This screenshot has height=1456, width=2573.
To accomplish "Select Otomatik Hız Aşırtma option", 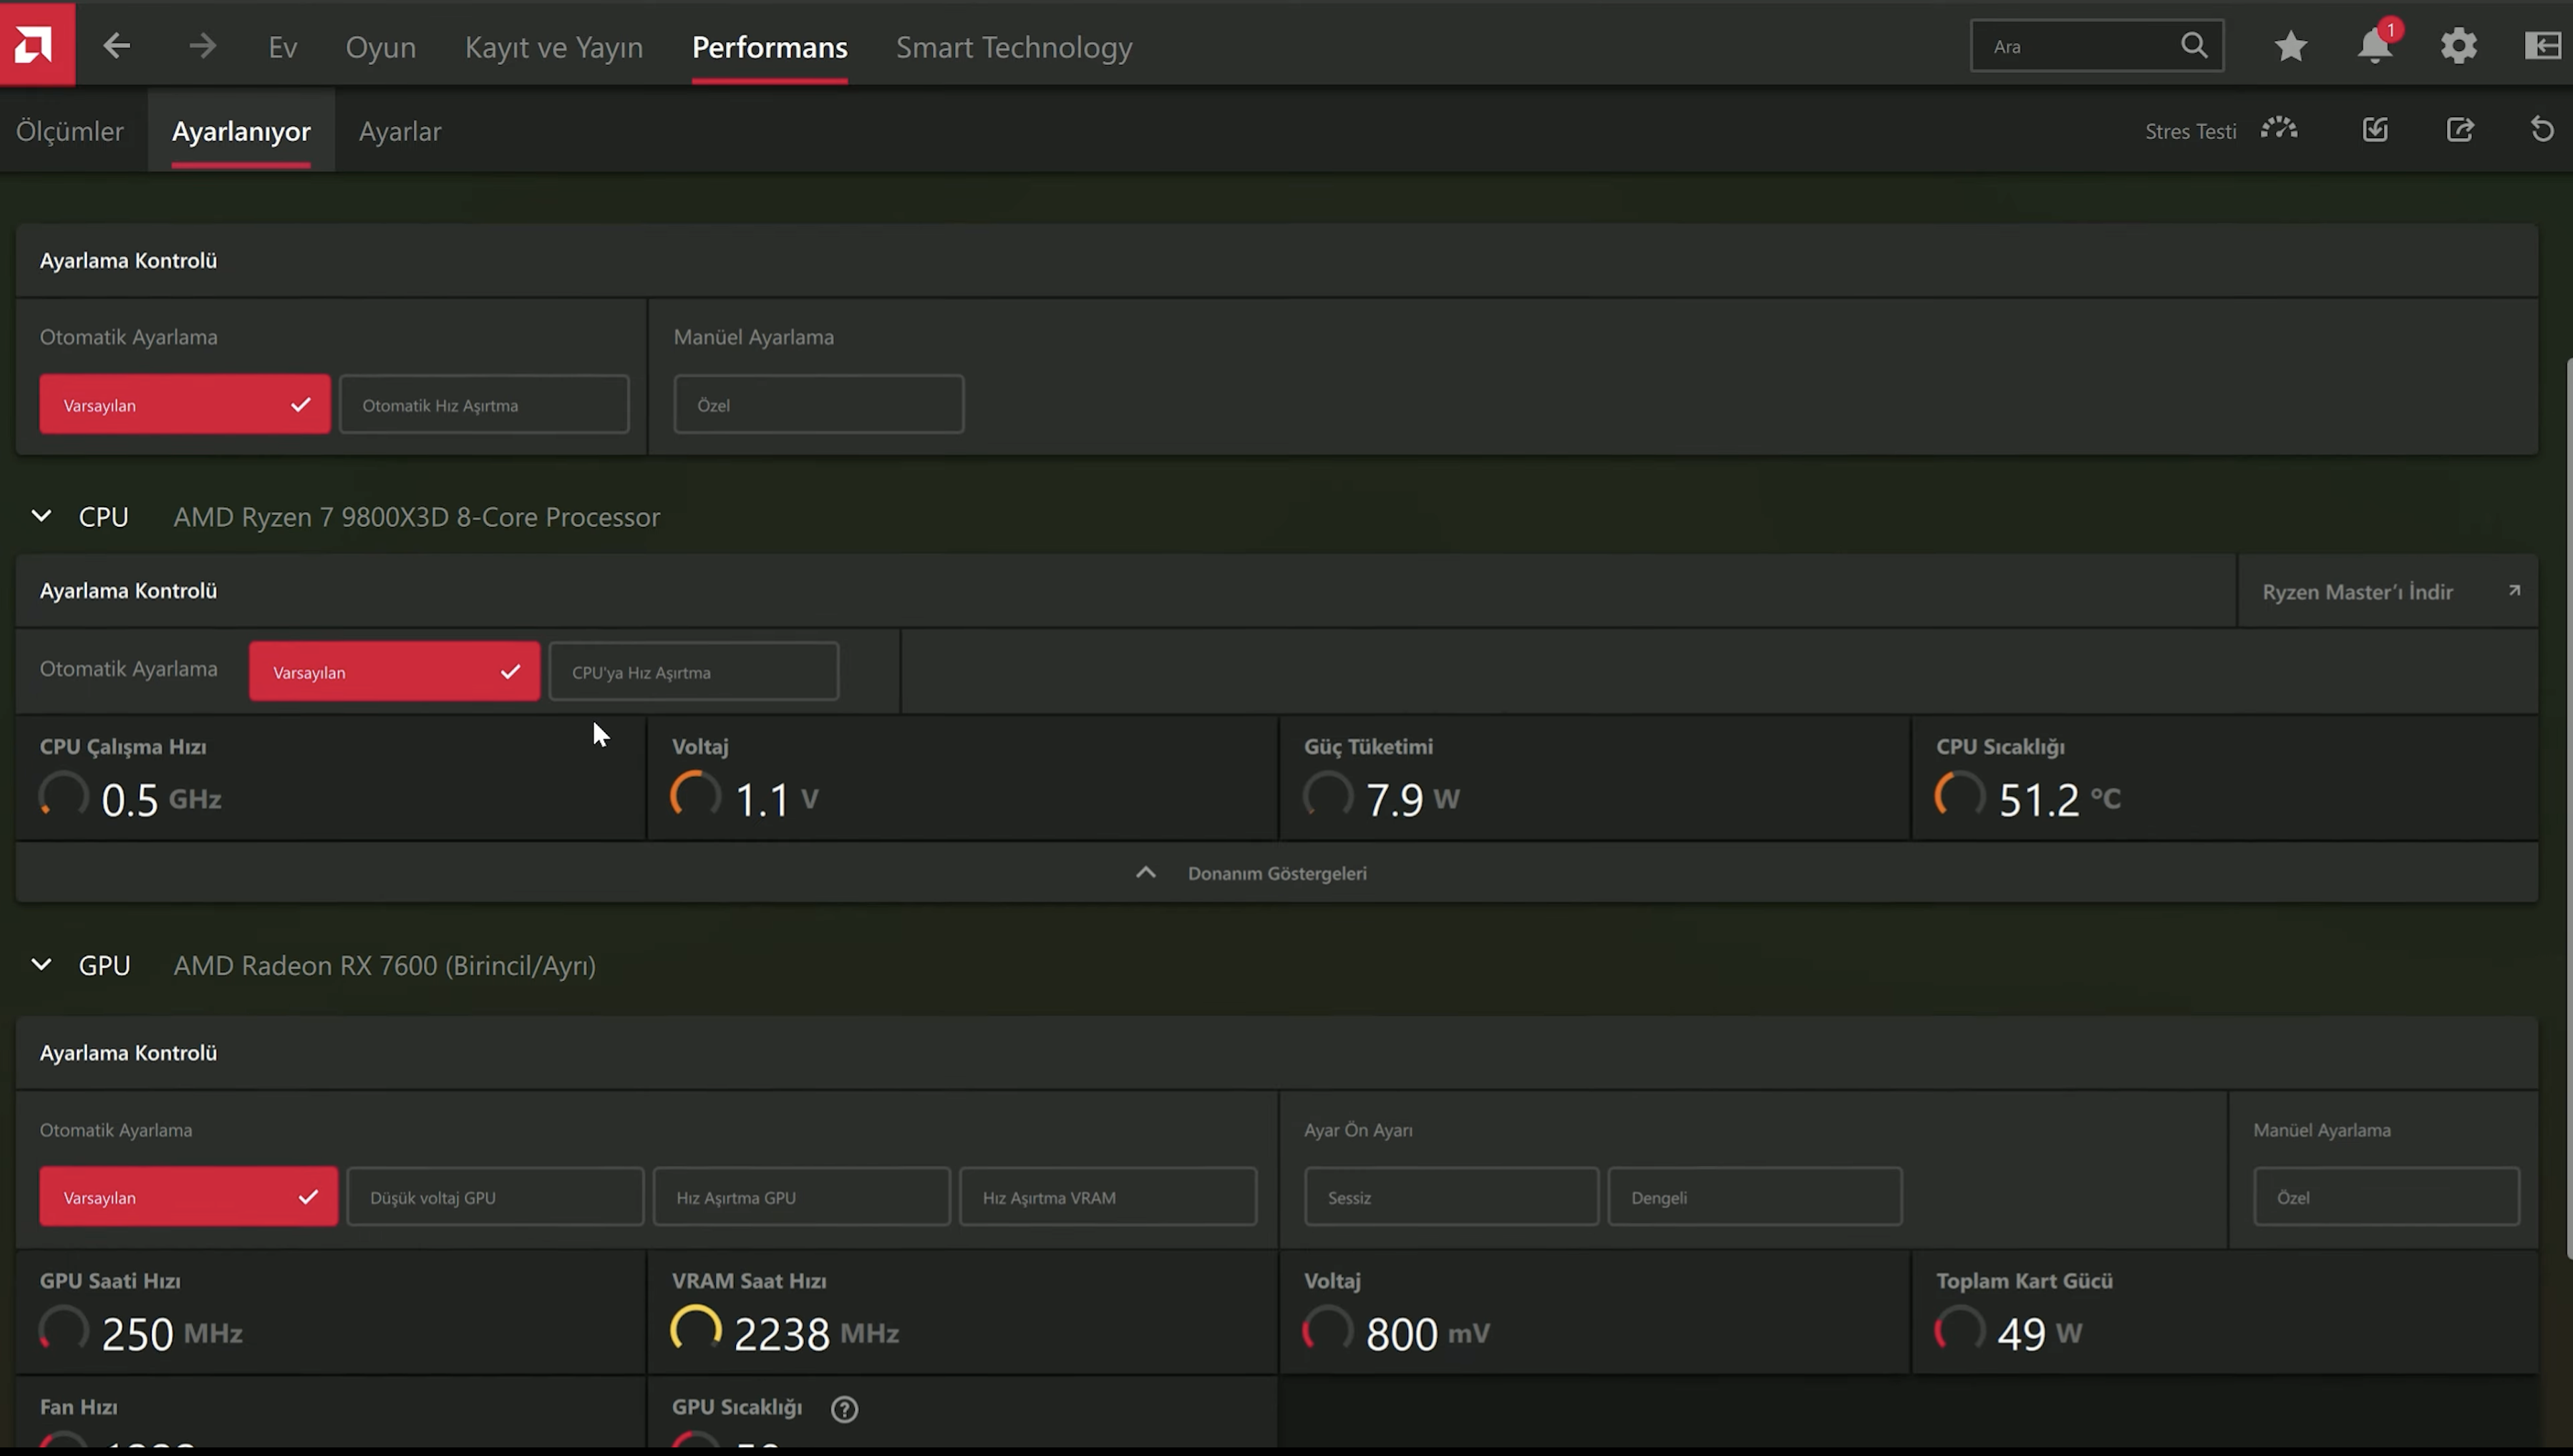I will (484, 404).
